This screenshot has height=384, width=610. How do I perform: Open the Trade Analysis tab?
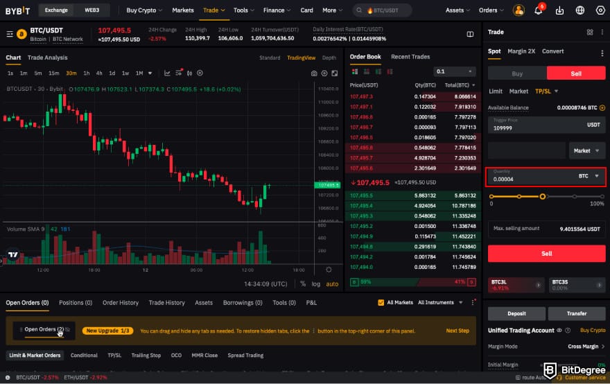point(47,58)
